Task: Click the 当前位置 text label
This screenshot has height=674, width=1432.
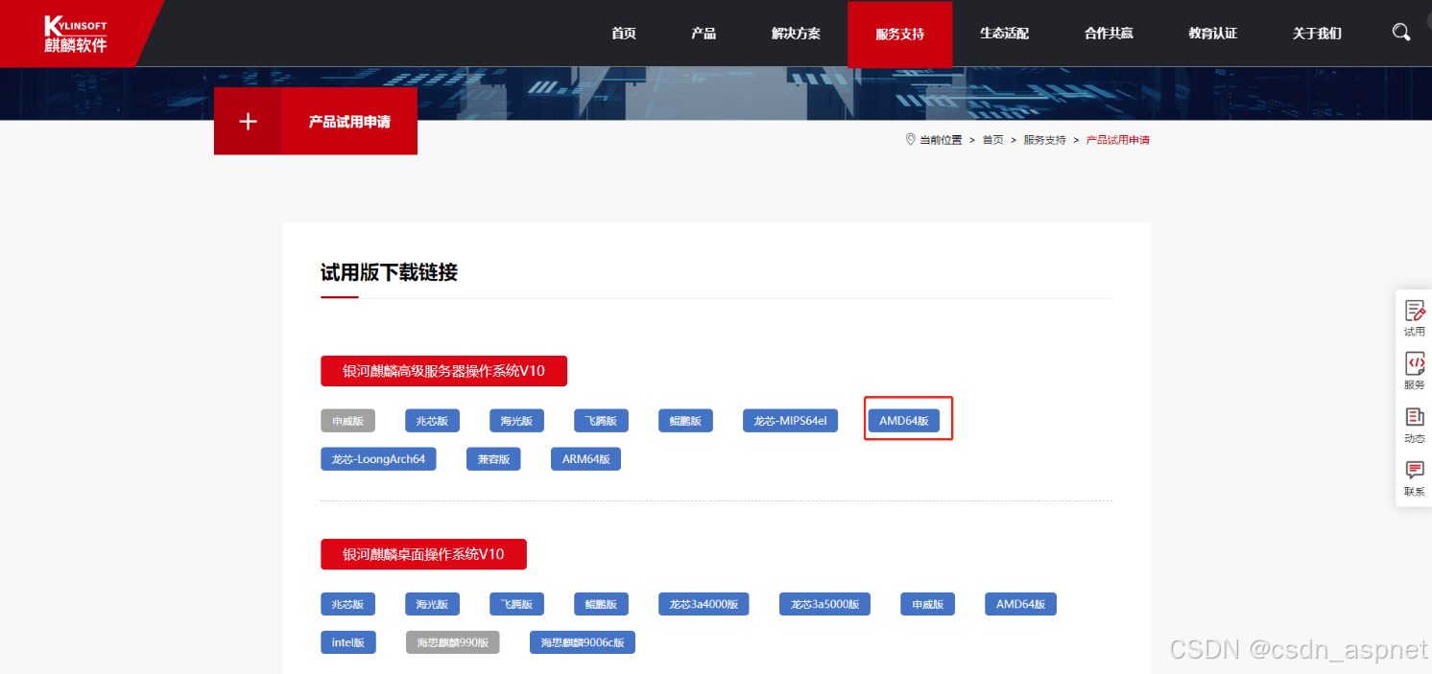Action: (941, 140)
